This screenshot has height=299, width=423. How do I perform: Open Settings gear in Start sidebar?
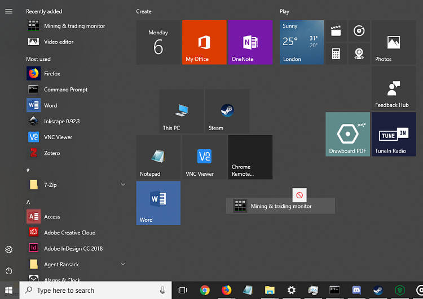pos(9,249)
